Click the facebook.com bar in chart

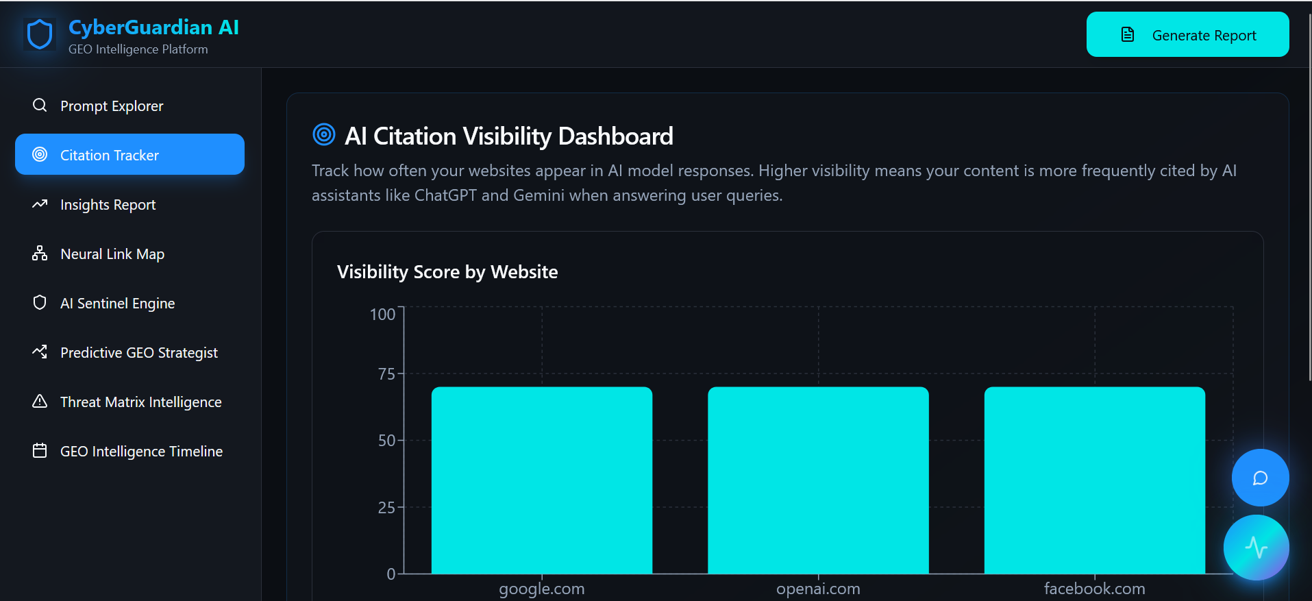1095,480
